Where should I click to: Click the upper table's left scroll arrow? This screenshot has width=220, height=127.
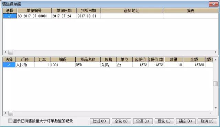[x=5, y=52]
